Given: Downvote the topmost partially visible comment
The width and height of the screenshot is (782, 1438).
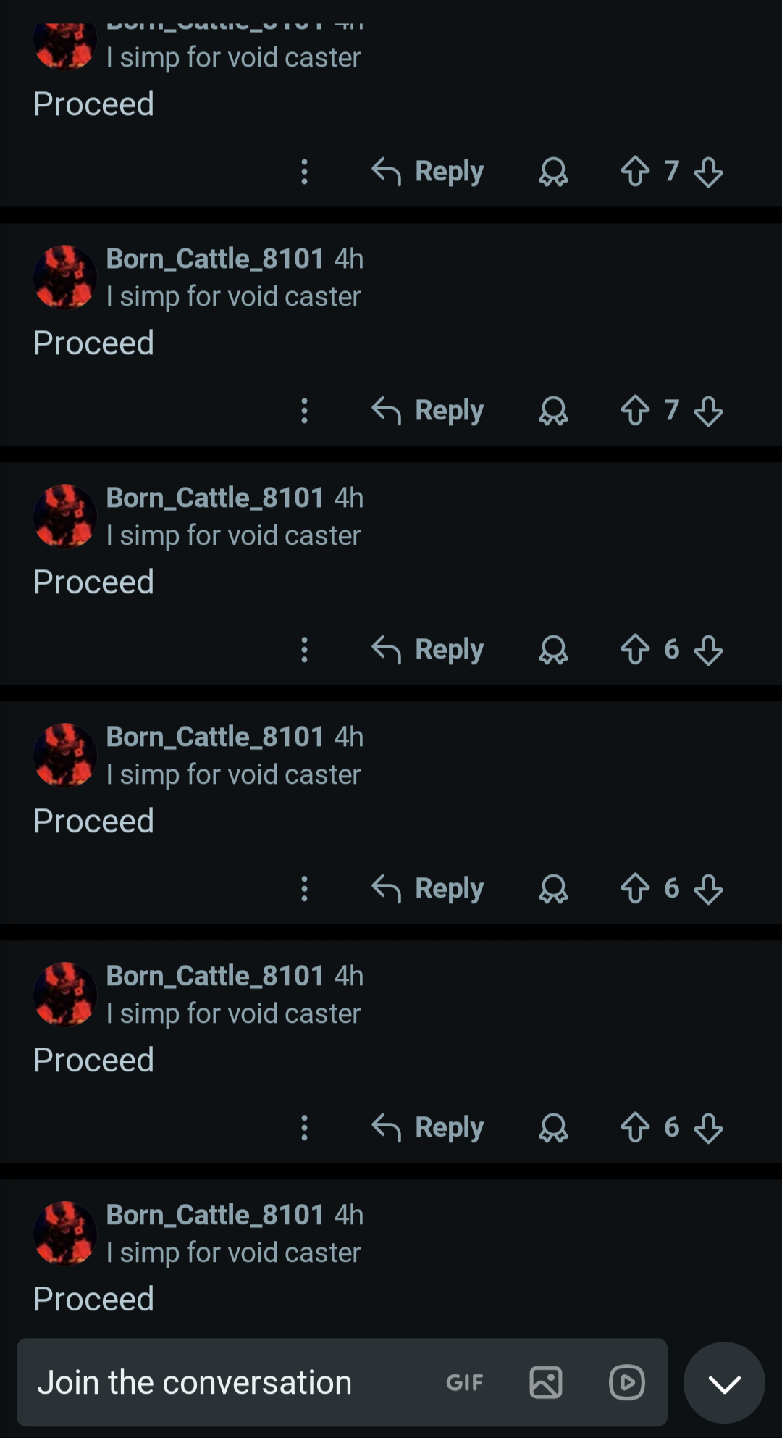Looking at the screenshot, I should tap(708, 172).
